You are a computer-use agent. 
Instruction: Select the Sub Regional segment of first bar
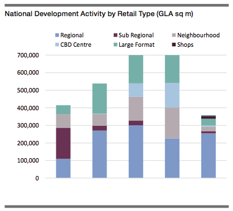point(64,143)
